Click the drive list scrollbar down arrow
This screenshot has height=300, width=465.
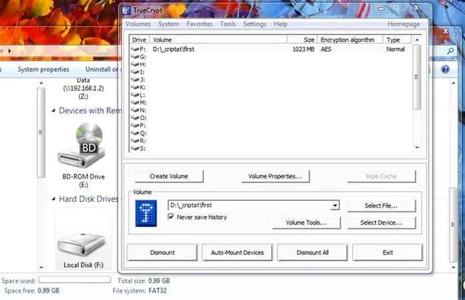coord(417,147)
